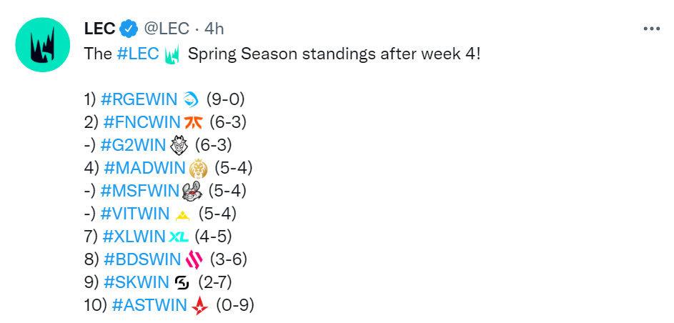Click the G2 samurai logo icon
This screenshot has width=674, height=323.
179,146
